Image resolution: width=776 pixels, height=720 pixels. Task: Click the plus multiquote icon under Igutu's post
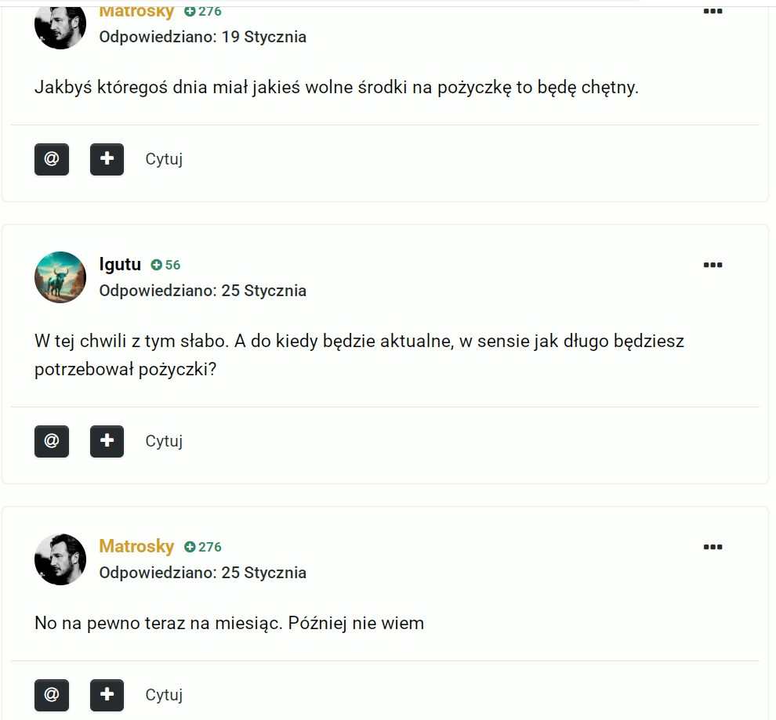click(x=107, y=441)
